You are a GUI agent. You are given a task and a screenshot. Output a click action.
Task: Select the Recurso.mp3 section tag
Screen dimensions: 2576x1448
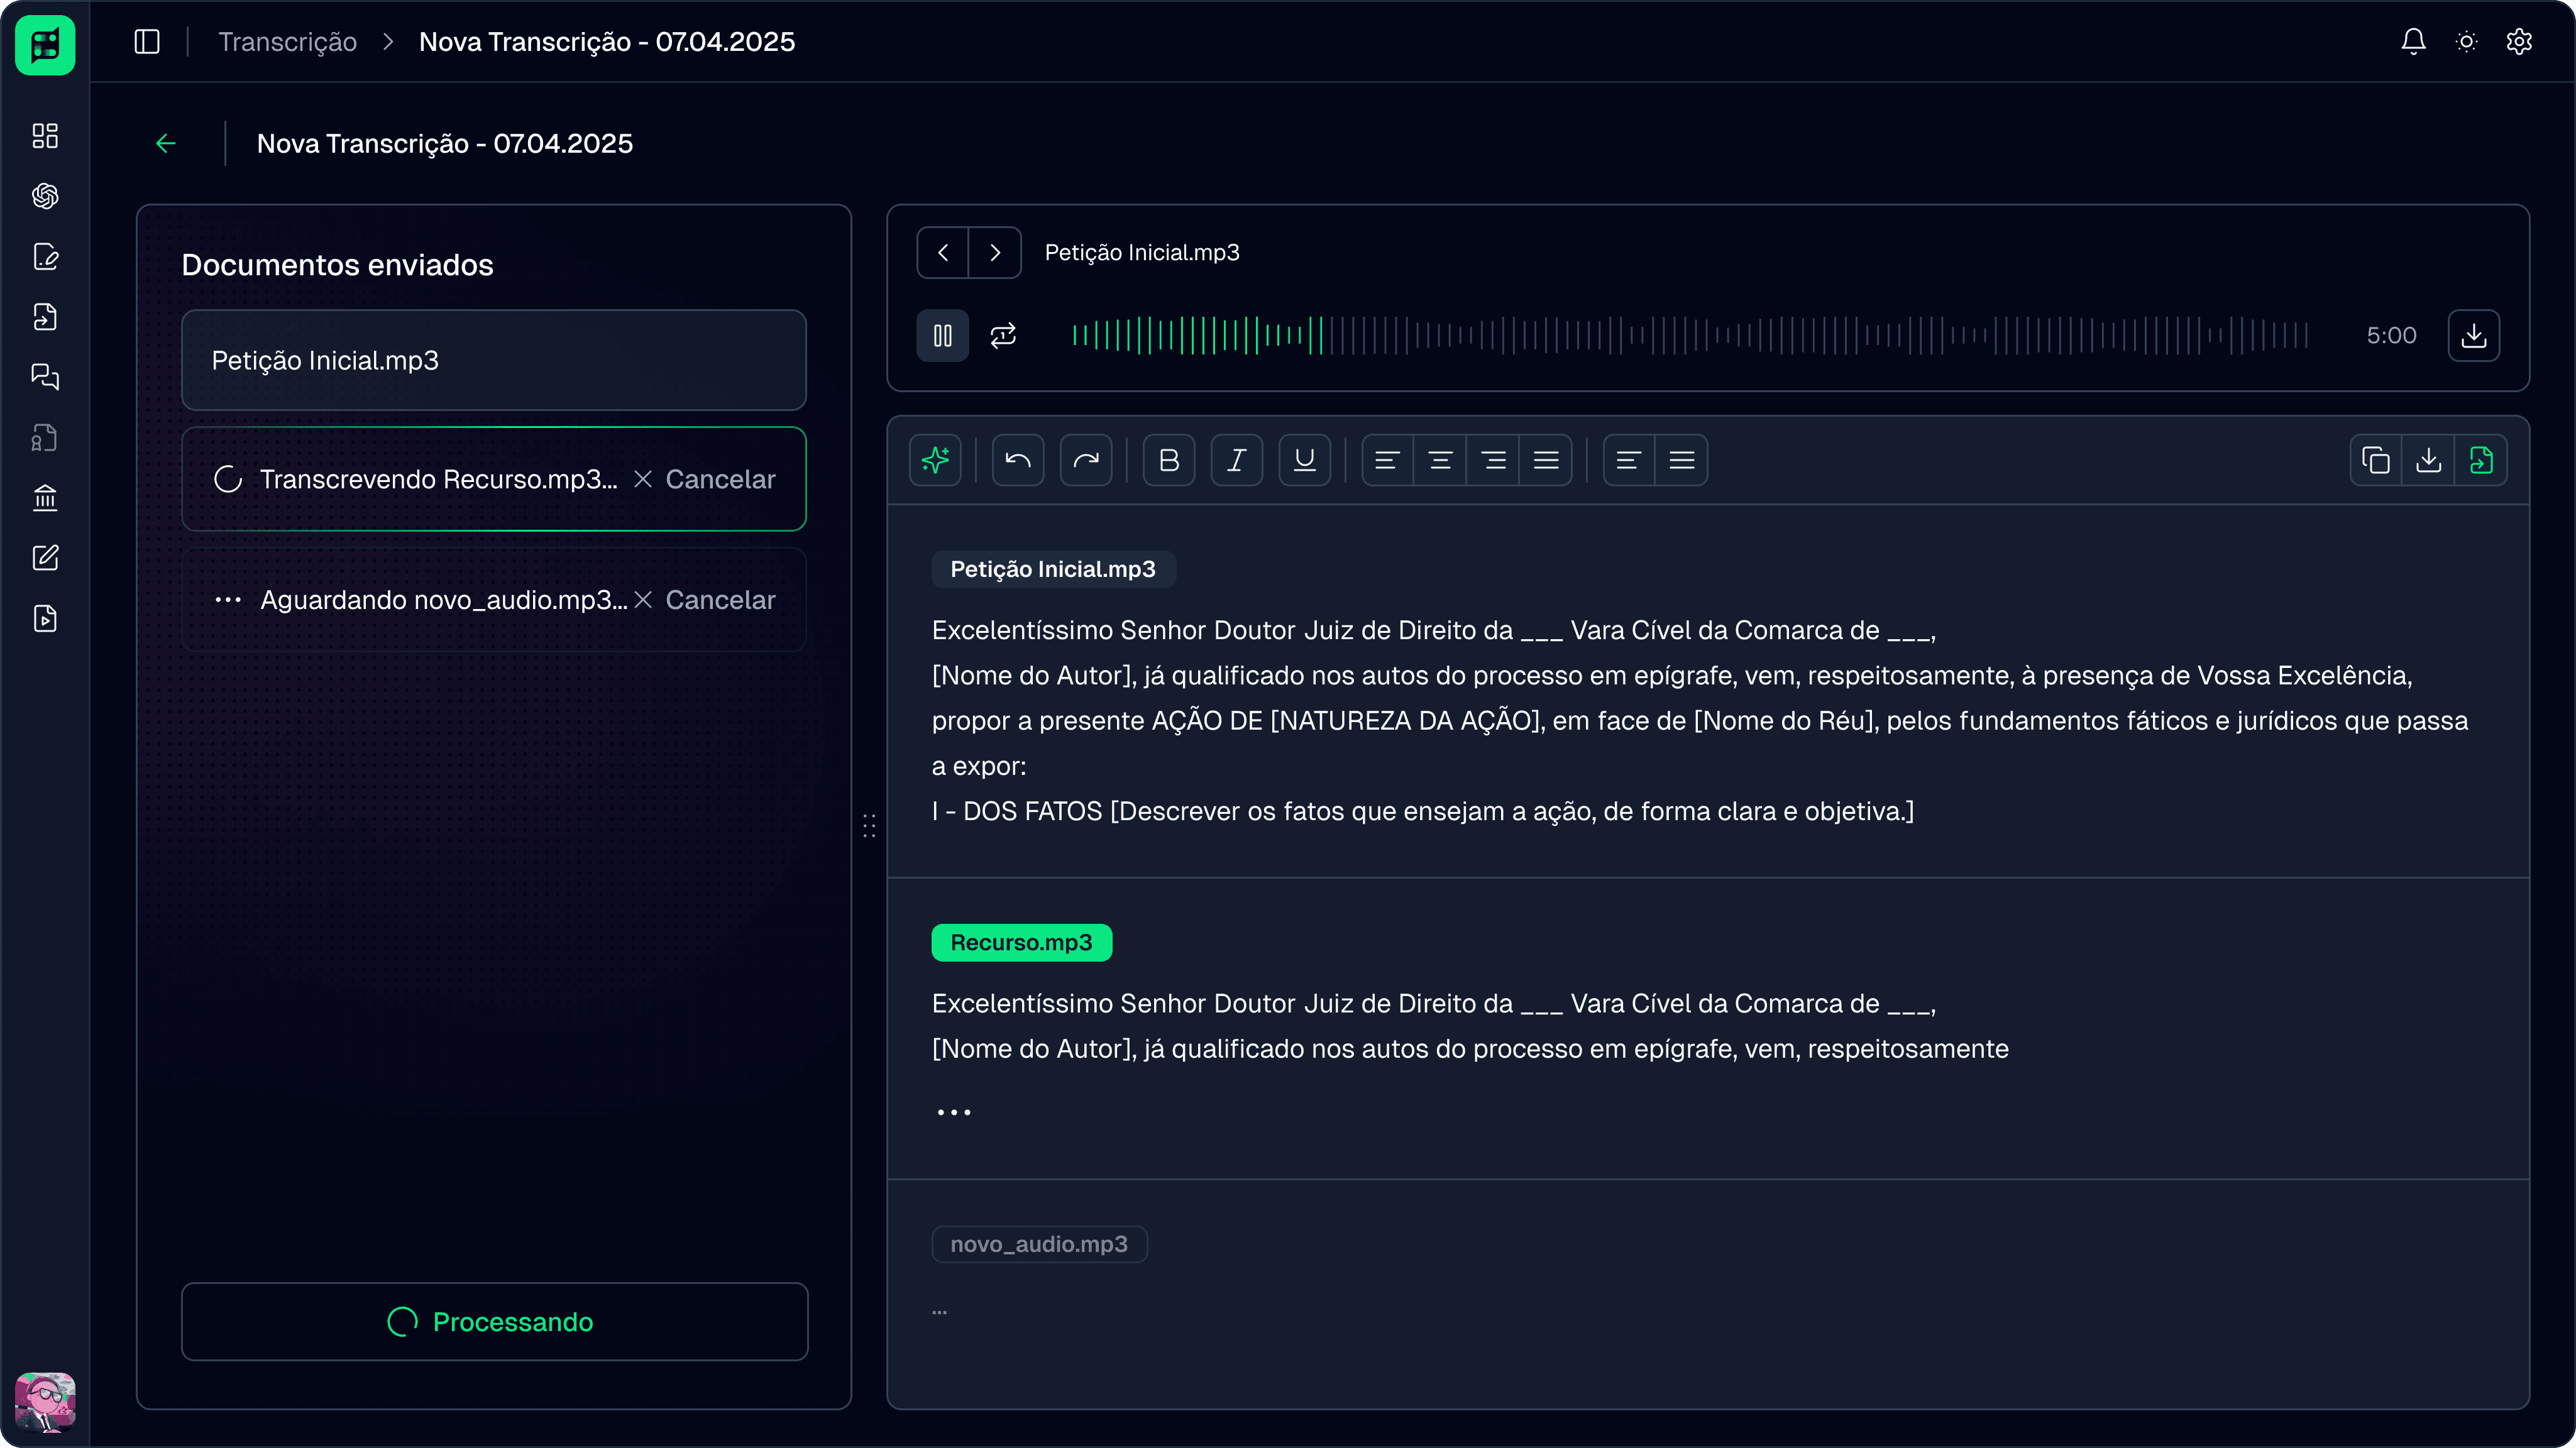[x=1021, y=942]
